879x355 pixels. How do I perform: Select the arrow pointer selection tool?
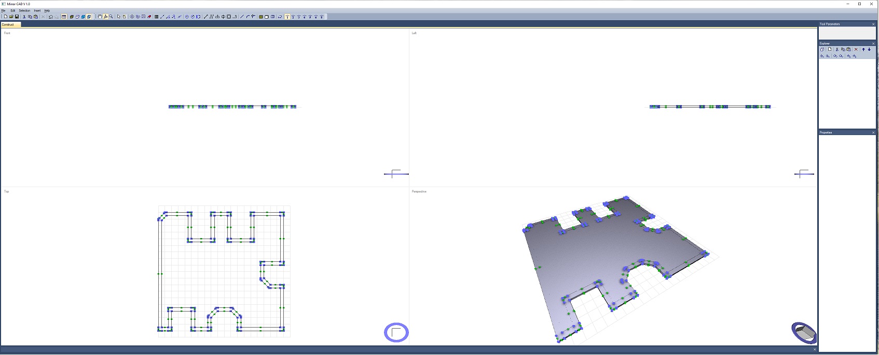[x=119, y=17]
